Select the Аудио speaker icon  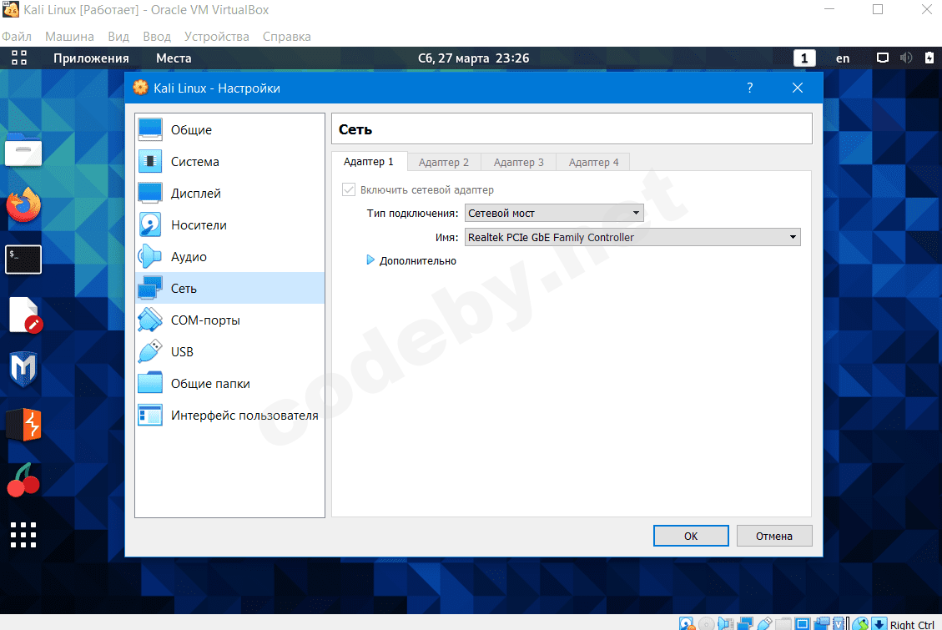[x=149, y=256]
